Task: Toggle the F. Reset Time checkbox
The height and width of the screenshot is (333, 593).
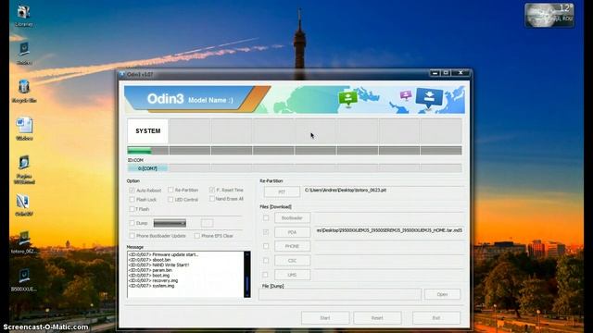Action: 212,190
